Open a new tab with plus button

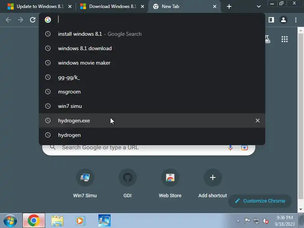(229, 6)
